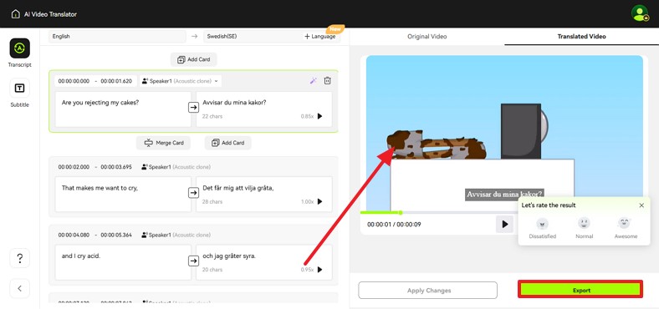Edit source text 'and I cry acid.'

[x=123, y=262]
